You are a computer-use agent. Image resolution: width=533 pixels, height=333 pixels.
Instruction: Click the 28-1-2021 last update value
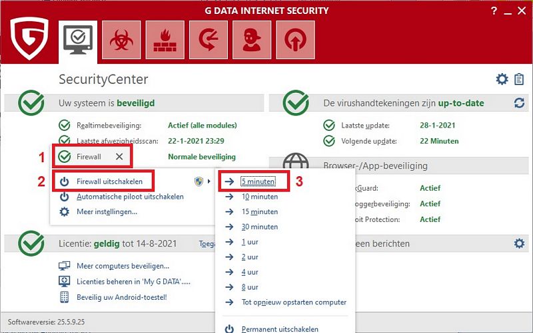pos(438,125)
